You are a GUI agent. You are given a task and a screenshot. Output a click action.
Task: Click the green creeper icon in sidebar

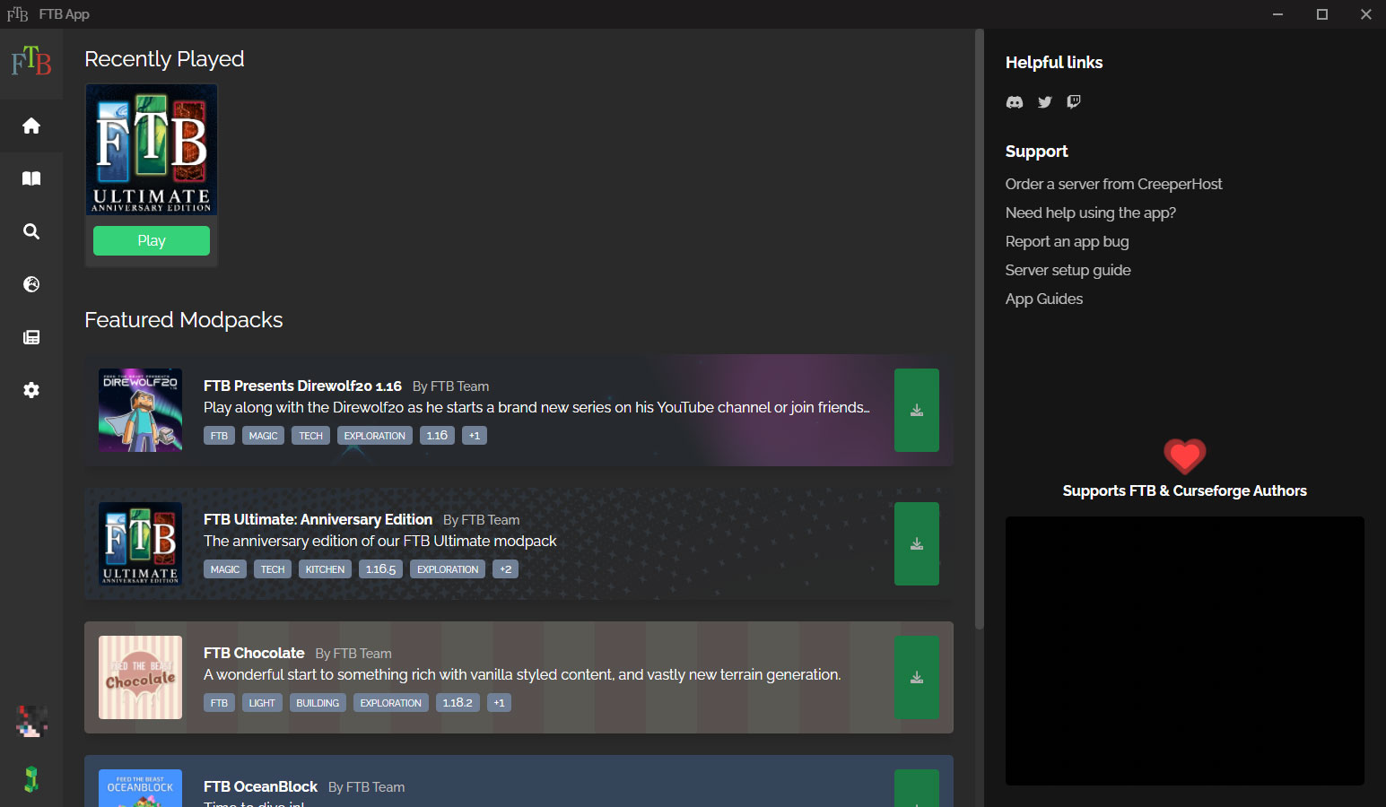(x=31, y=779)
